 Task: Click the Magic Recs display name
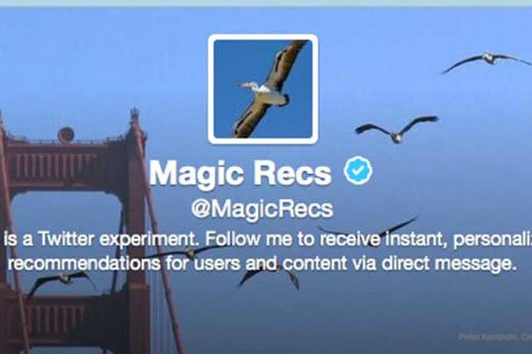coord(241,173)
